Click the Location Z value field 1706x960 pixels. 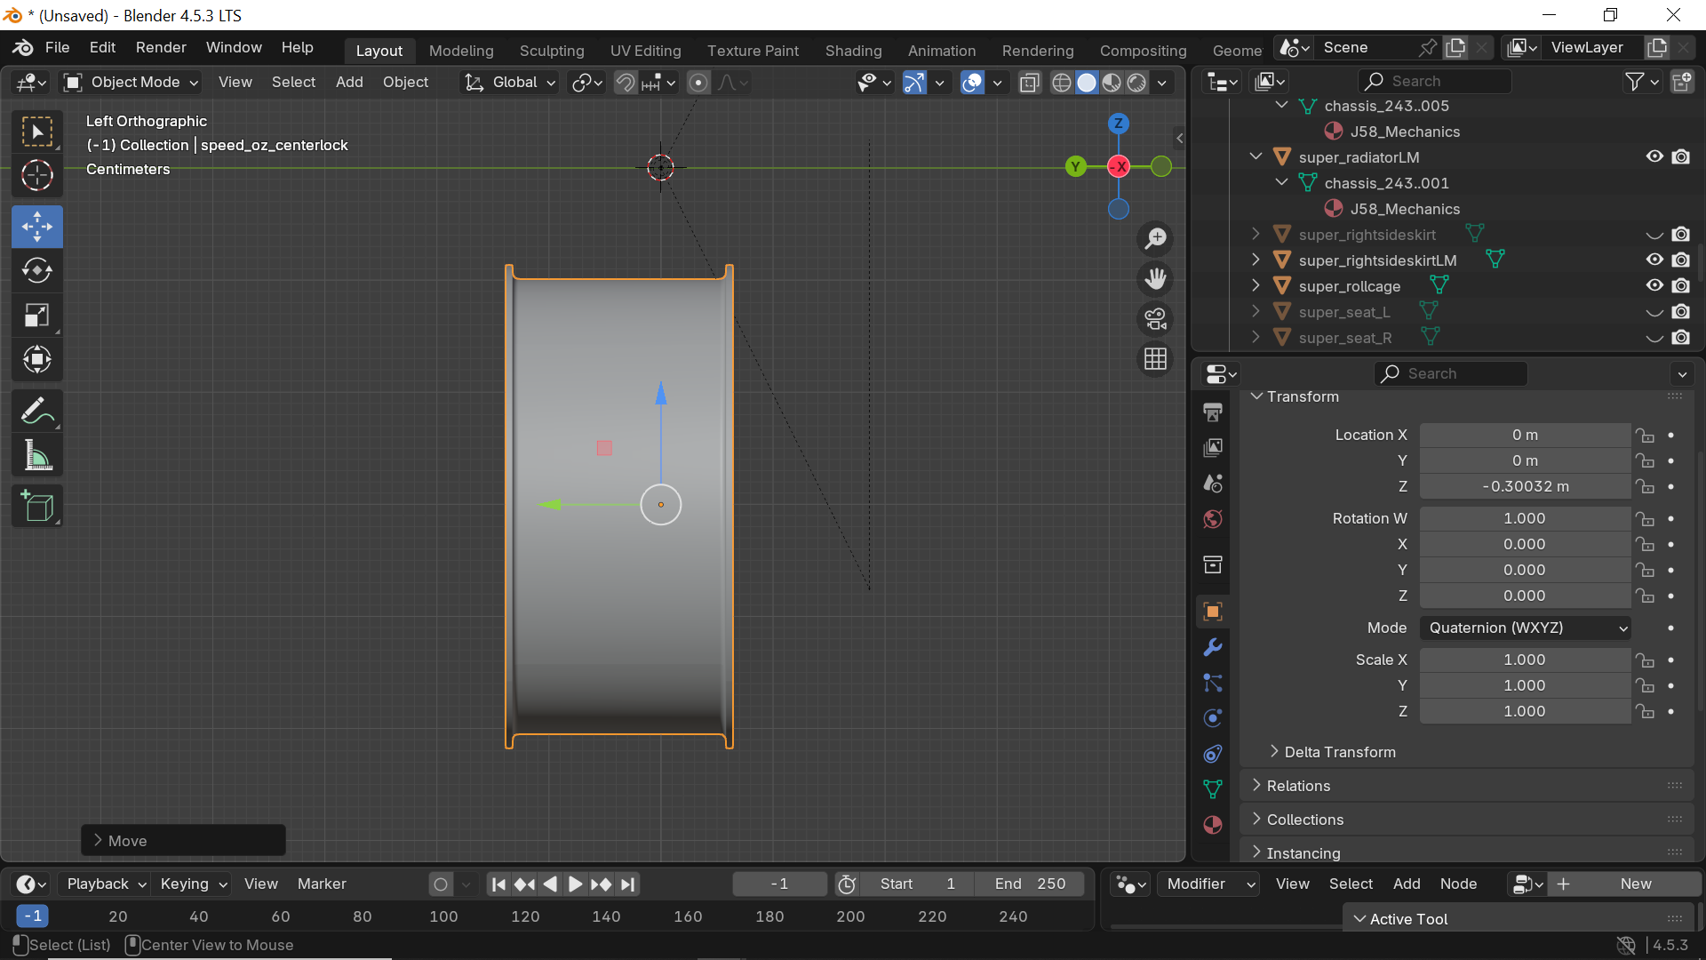[1525, 486]
